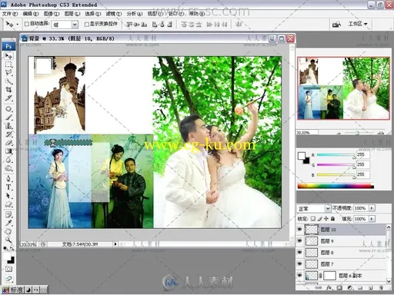Click the fx layer style button
The height and width of the screenshot is (295, 394).
click(x=329, y=288)
